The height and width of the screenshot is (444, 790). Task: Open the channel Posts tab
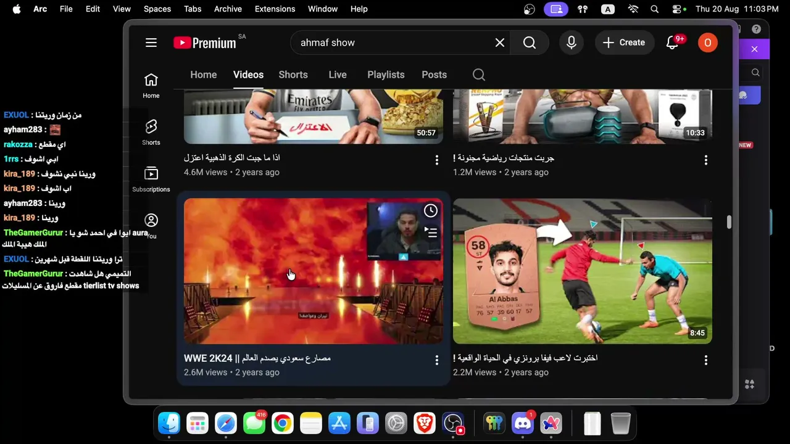click(434, 75)
